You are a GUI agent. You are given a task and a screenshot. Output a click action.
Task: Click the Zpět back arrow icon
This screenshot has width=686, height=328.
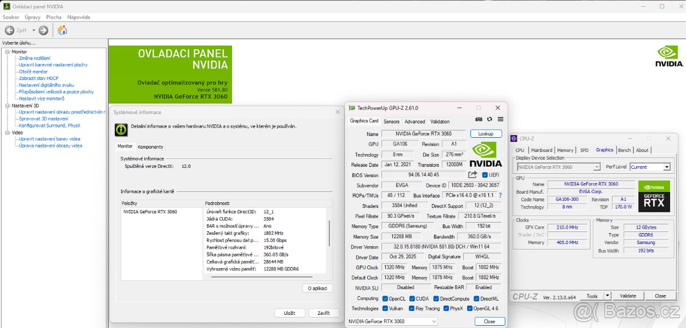[10, 30]
